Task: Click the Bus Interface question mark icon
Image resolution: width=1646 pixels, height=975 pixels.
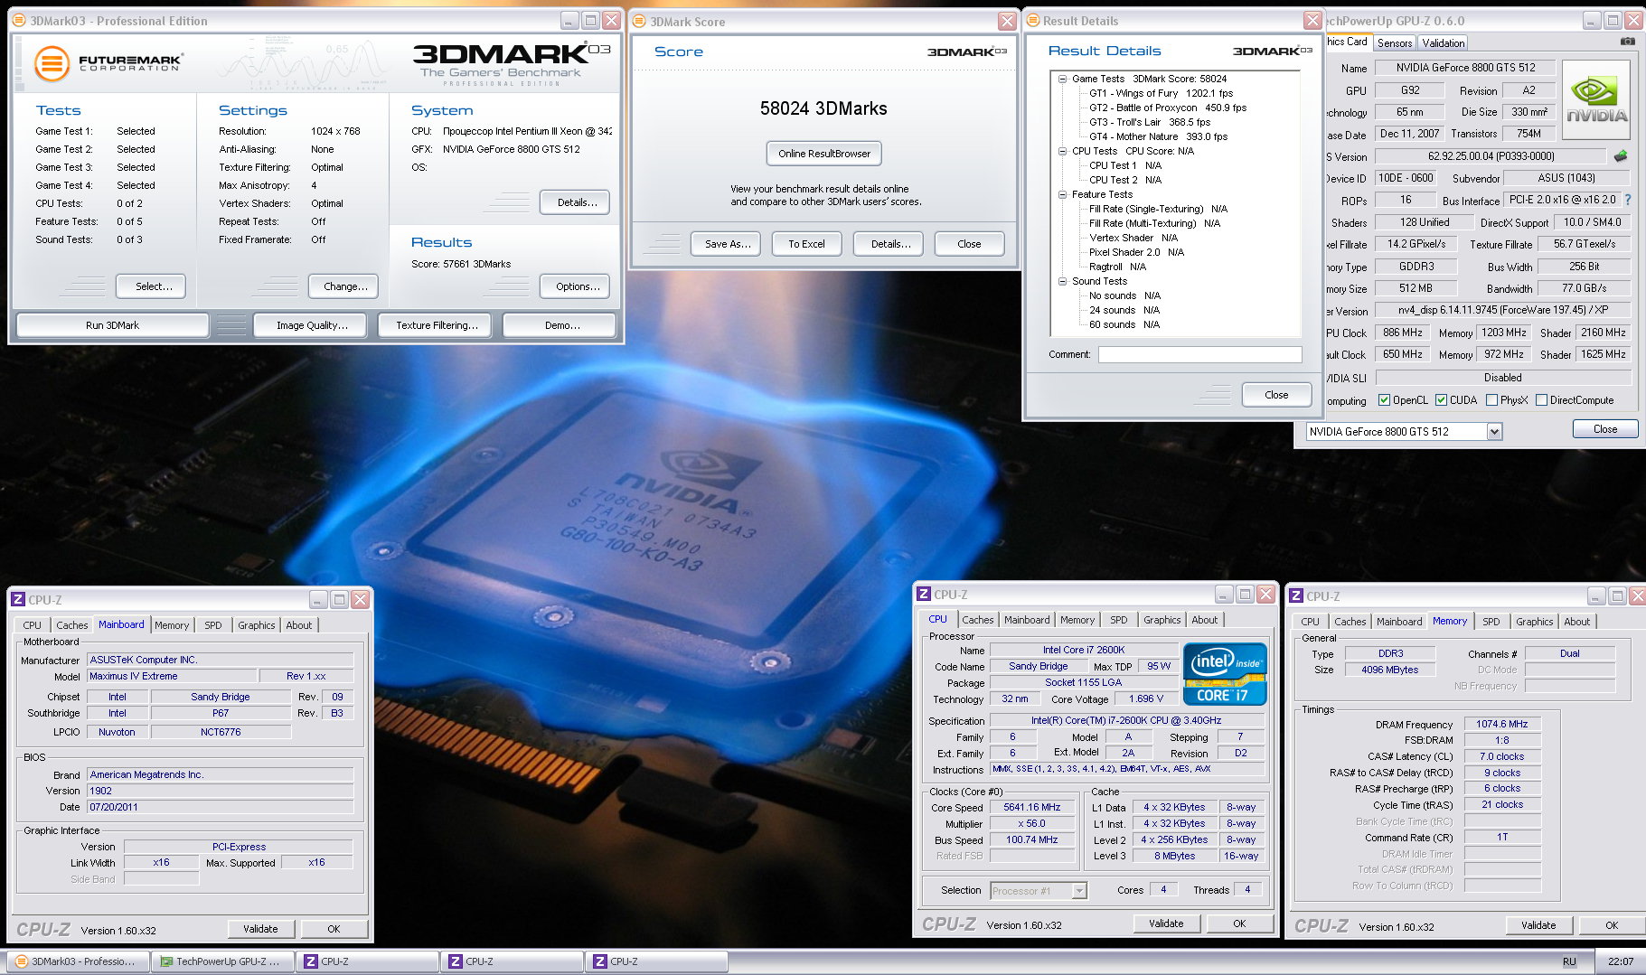Action: pos(1628,200)
